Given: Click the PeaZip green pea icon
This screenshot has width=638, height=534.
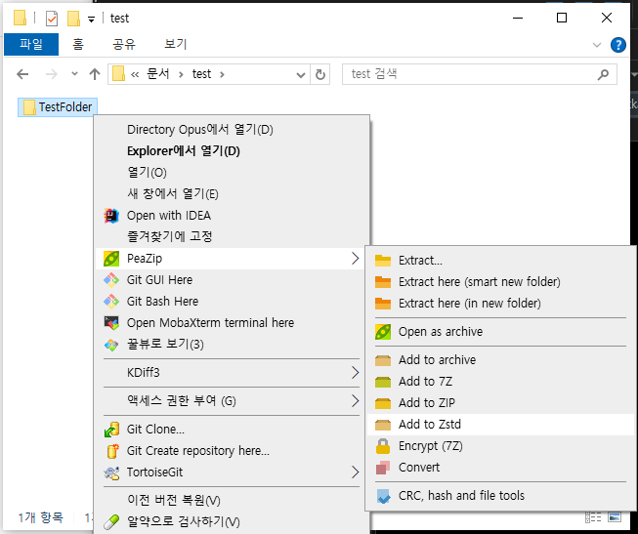Looking at the screenshot, I should 111,259.
